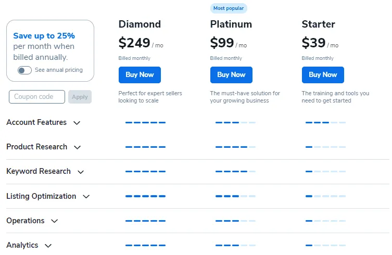Screen dimensions: 392x255
Task: Click Platinum Listing Optimization level bar
Action: pos(235,196)
